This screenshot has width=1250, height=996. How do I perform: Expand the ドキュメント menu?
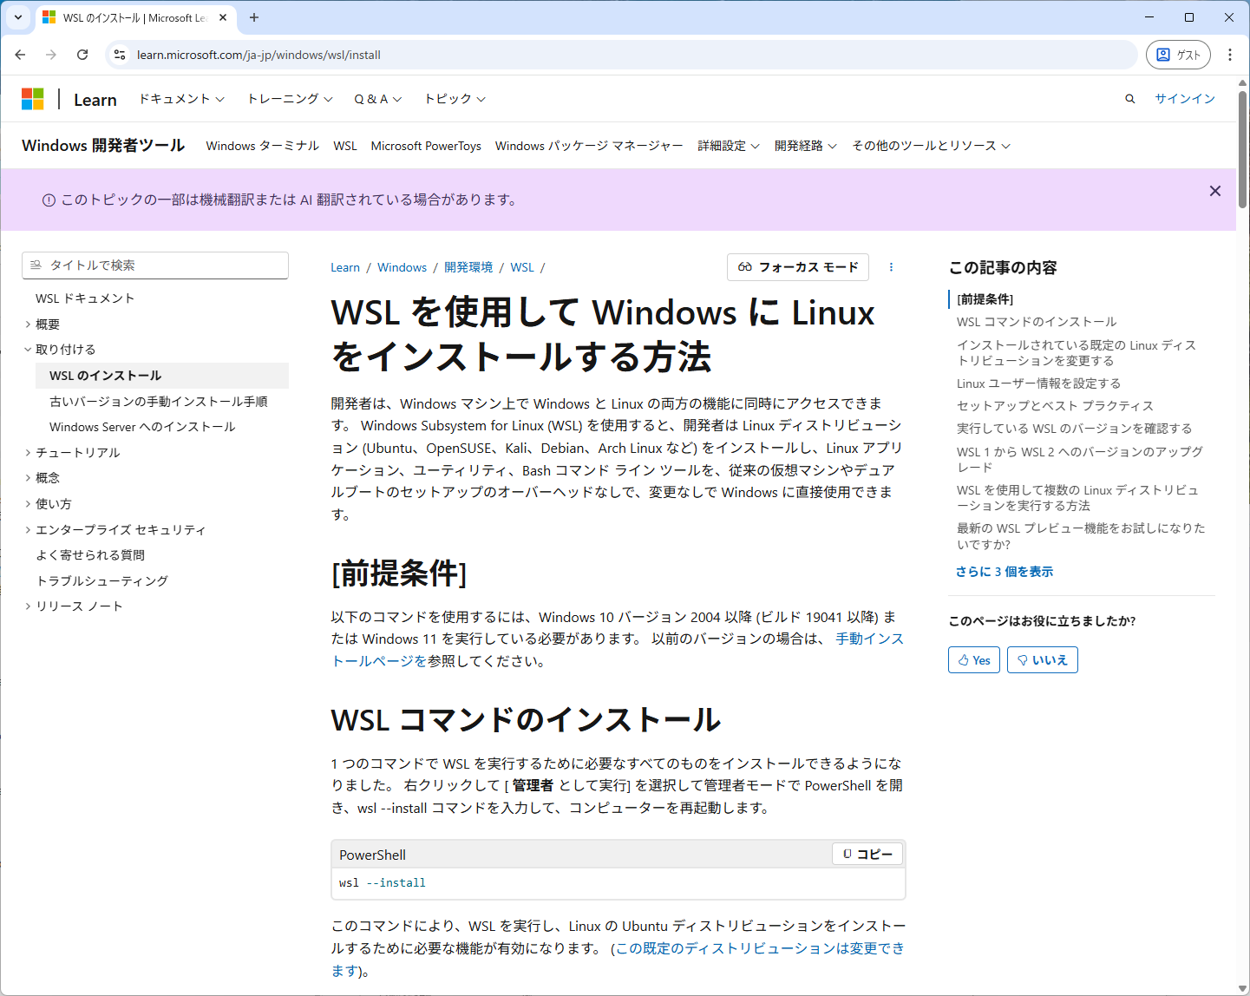pos(181,99)
